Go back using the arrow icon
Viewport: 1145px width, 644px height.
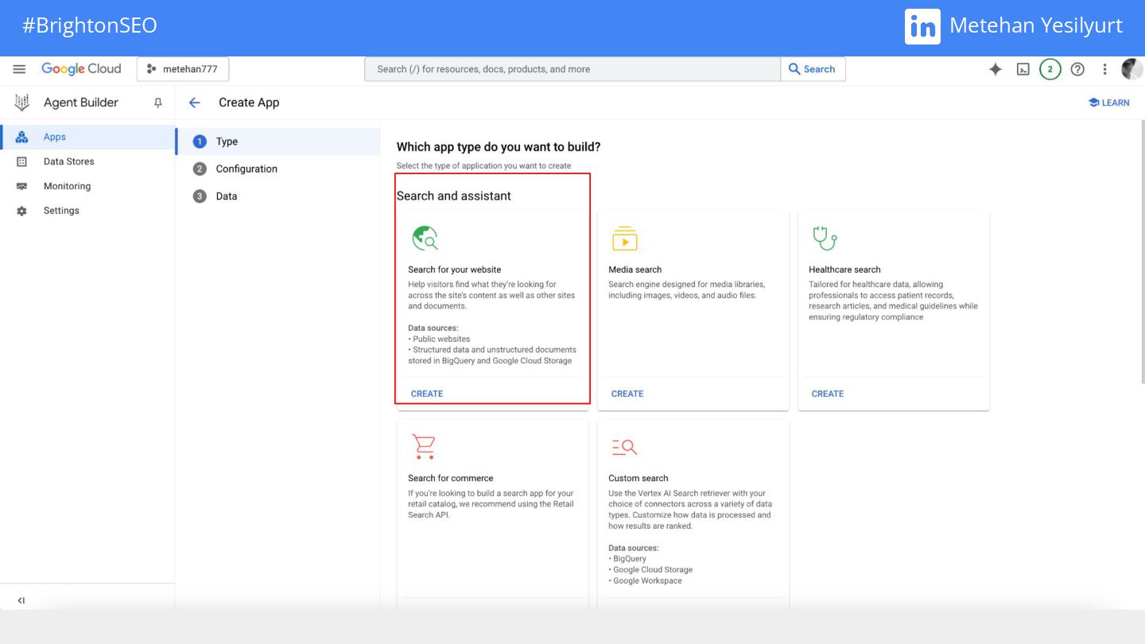pos(194,103)
